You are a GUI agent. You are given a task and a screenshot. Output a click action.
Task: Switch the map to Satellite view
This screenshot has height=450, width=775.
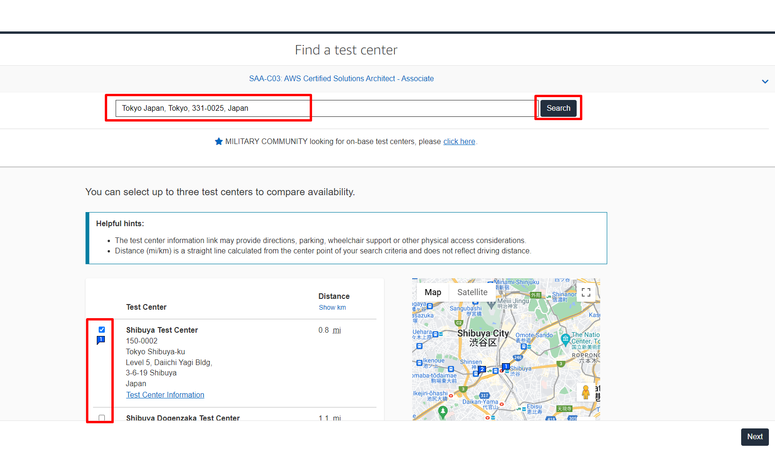point(472,292)
